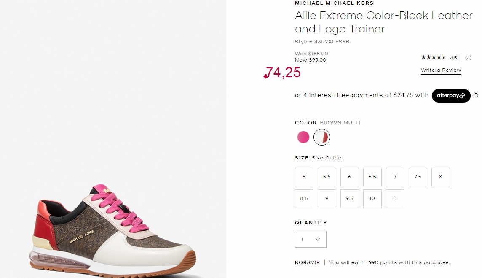Open the Quantity dropdown

click(x=311, y=239)
